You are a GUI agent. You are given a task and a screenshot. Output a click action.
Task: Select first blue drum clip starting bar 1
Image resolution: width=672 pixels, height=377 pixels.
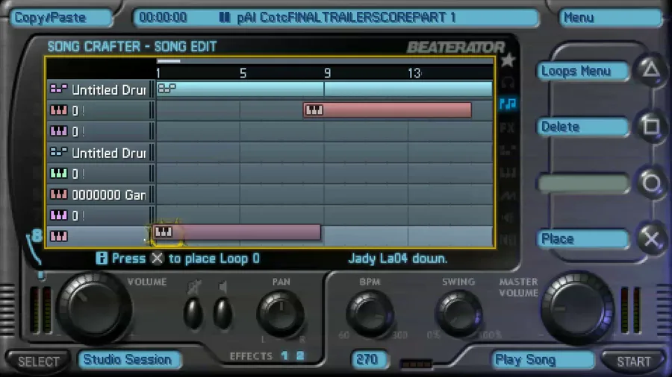240,89
